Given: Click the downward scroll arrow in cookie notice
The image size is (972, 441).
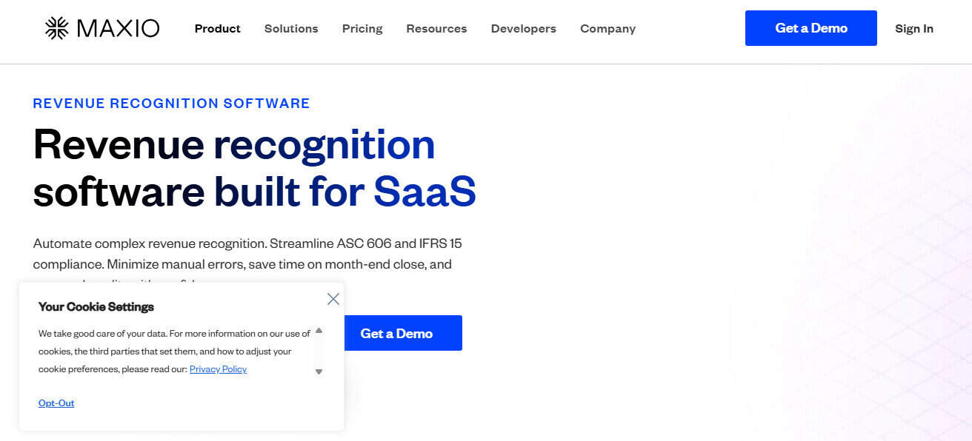Looking at the screenshot, I should 319,371.
